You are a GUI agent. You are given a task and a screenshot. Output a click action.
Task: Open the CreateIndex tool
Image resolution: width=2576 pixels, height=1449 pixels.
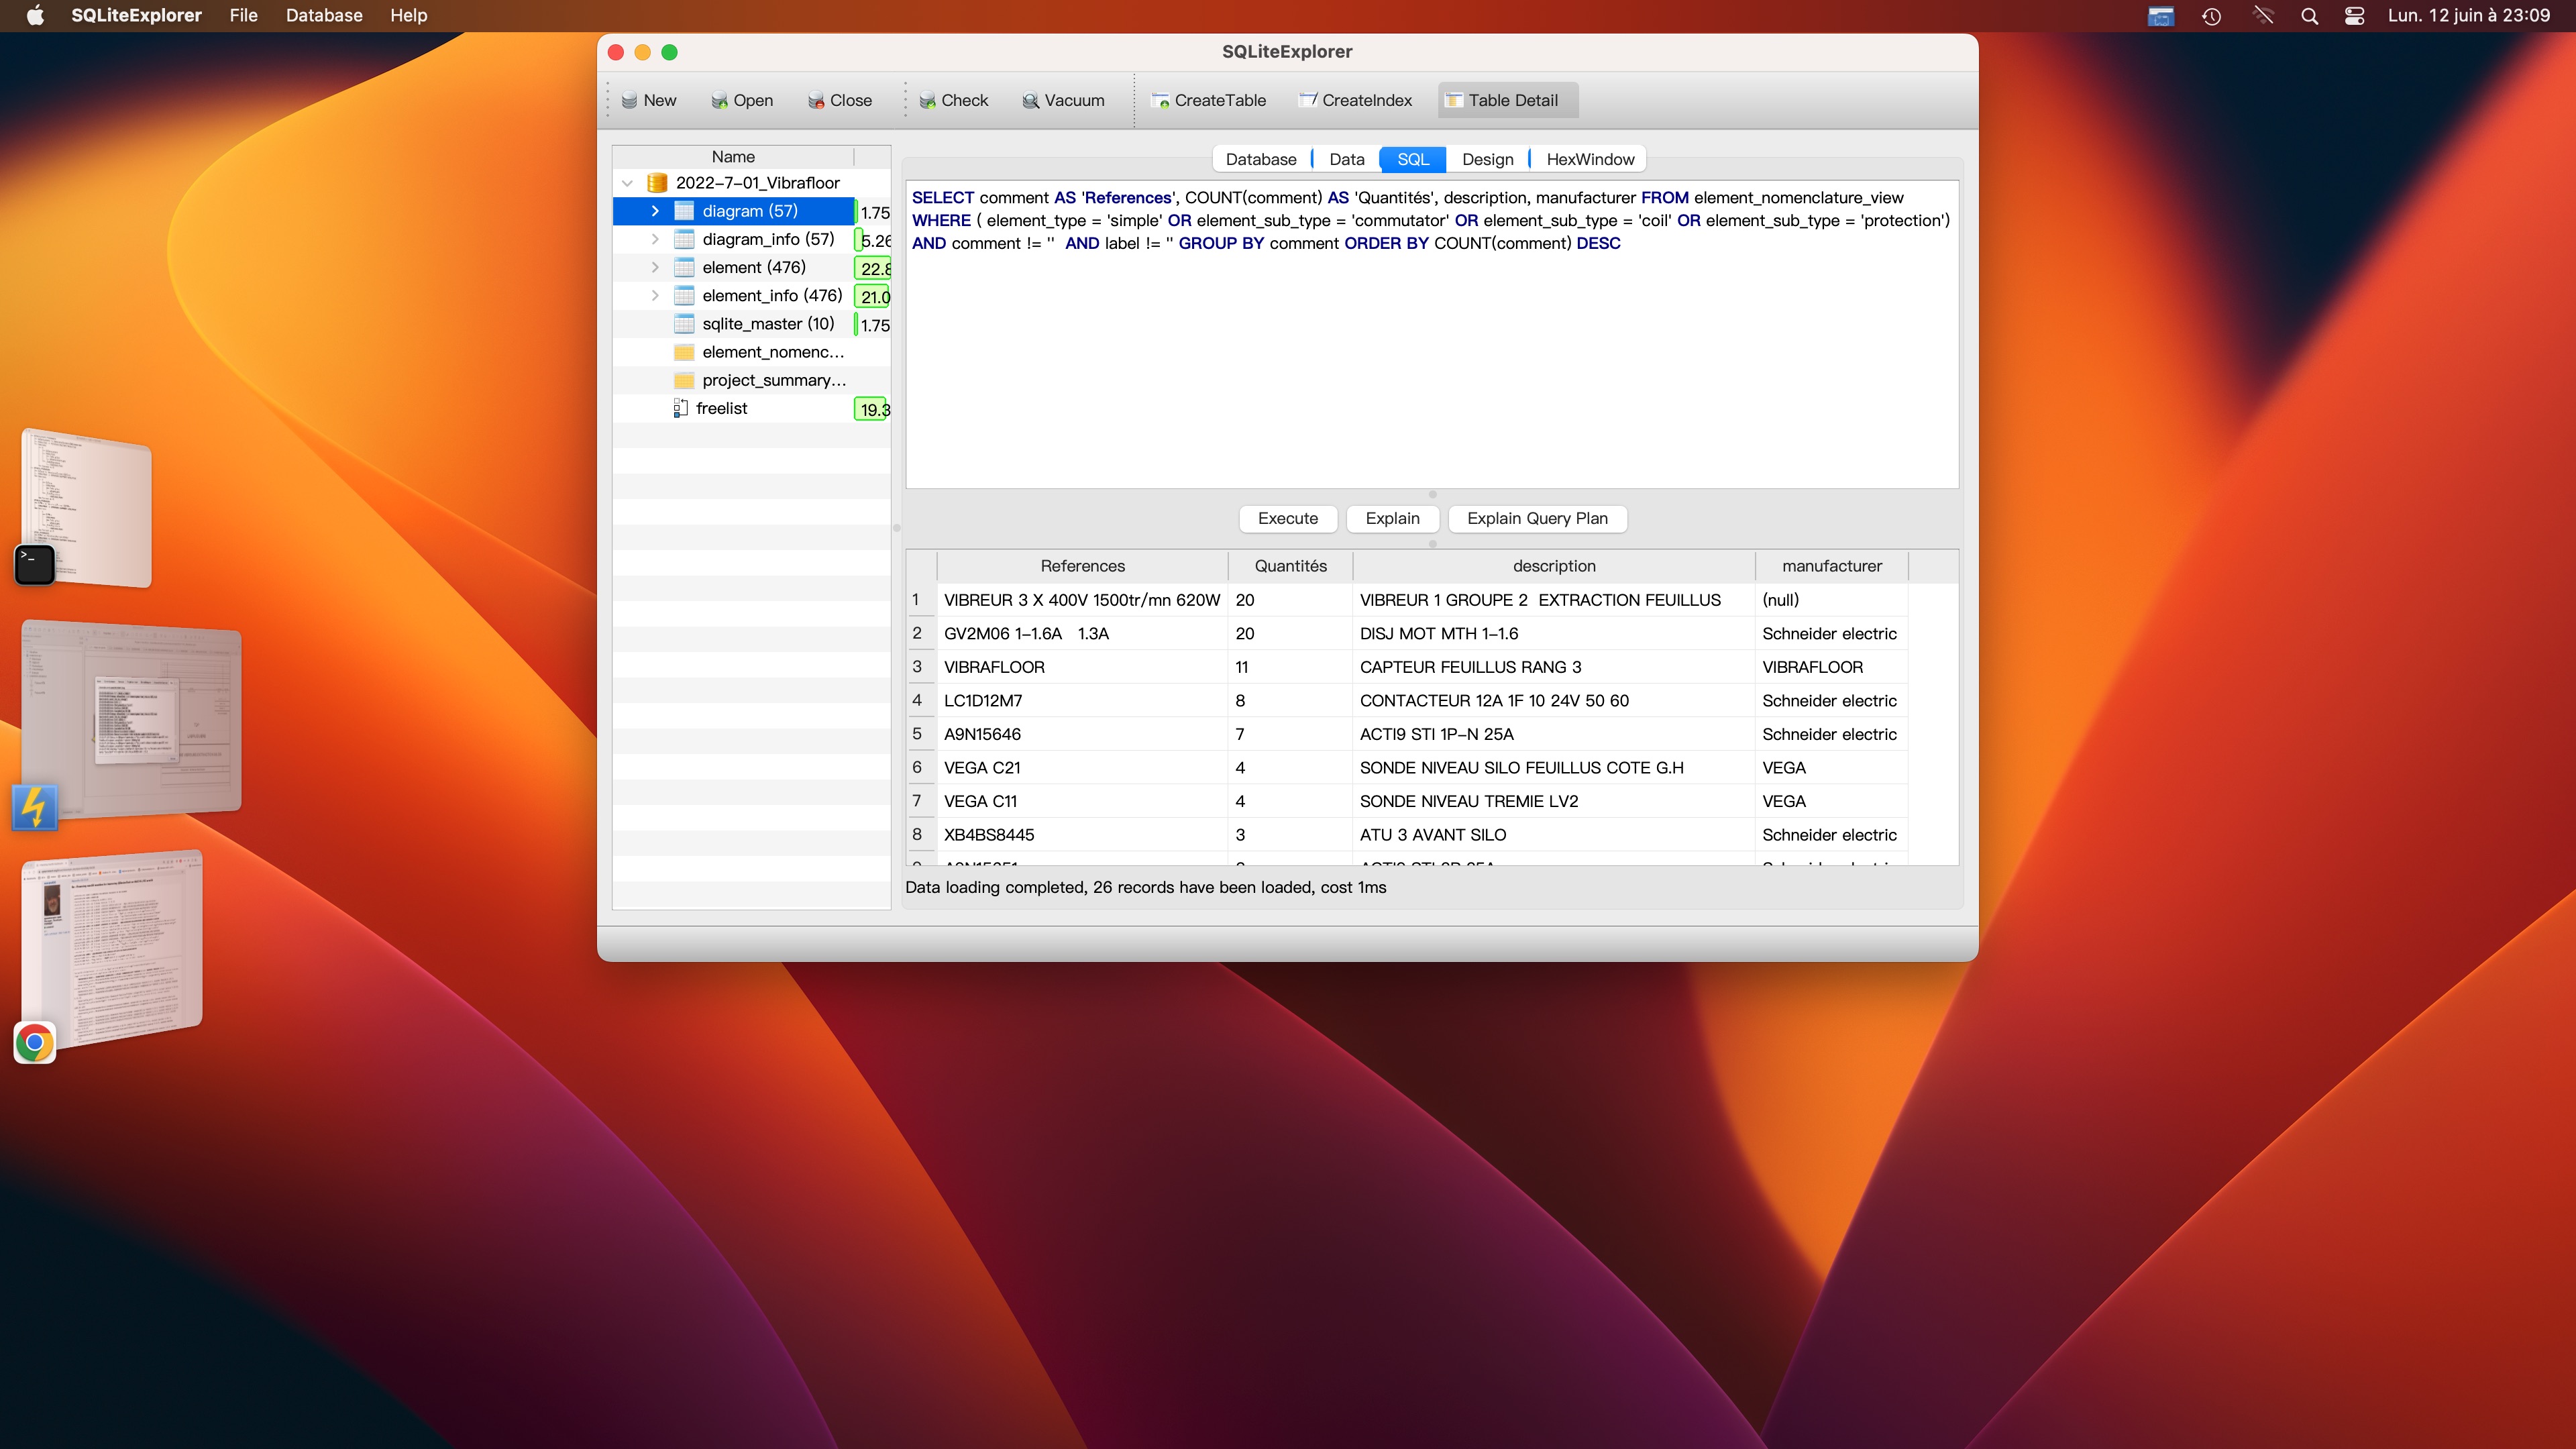[x=1355, y=100]
